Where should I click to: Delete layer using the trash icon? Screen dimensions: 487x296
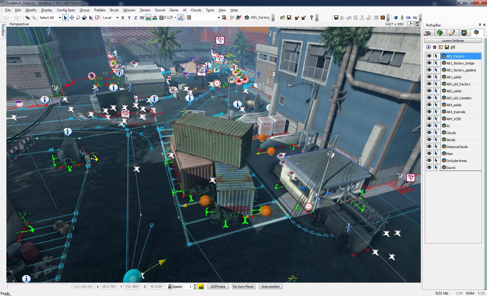pos(434,47)
